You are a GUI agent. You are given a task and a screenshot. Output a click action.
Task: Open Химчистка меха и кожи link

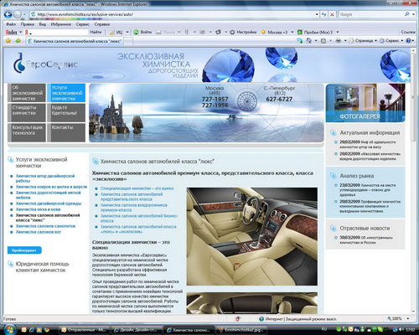(38, 209)
